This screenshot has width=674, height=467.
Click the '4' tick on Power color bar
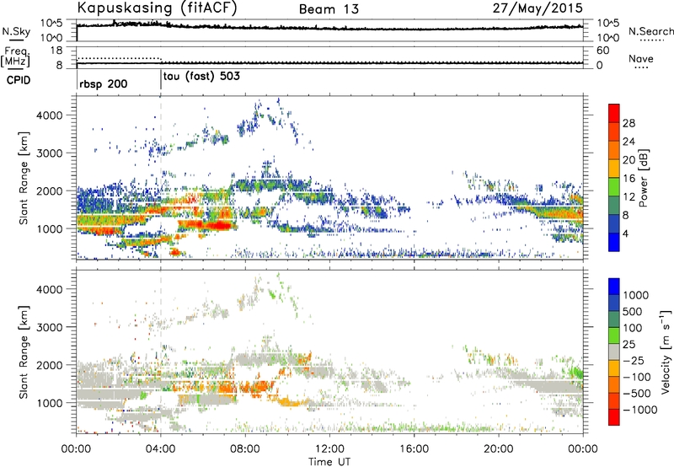[x=625, y=233]
